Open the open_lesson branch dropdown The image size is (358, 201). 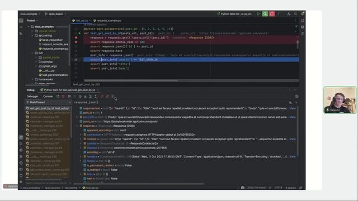[x=55, y=14]
